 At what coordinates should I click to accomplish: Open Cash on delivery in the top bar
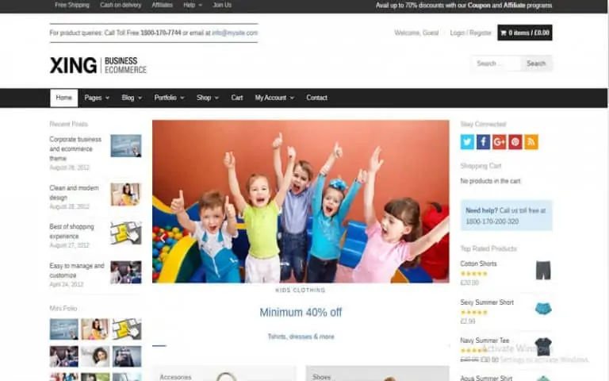click(x=121, y=5)
